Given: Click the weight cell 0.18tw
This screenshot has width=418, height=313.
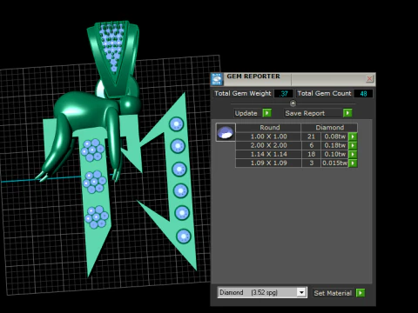Looking at the screenshot, I should [x=334, y=145].
